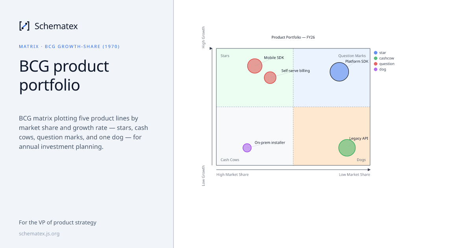Click the Schematex logo icon

click(24, 26)
